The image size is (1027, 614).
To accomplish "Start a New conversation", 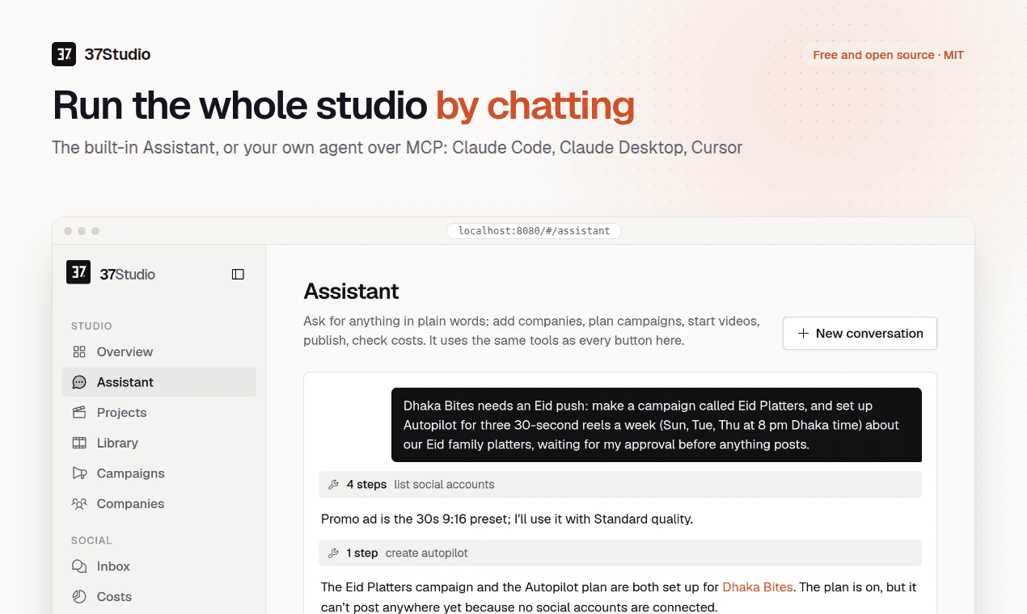I will pyautogui.click(x=860, y=333).
